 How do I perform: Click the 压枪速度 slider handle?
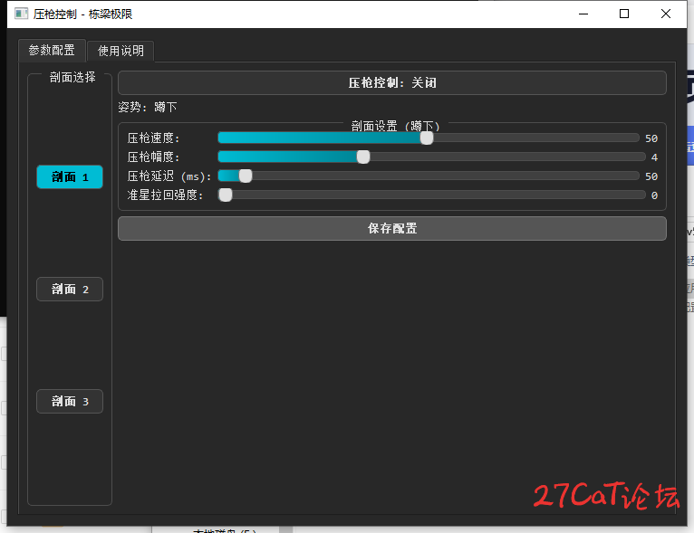pos(427,138)
